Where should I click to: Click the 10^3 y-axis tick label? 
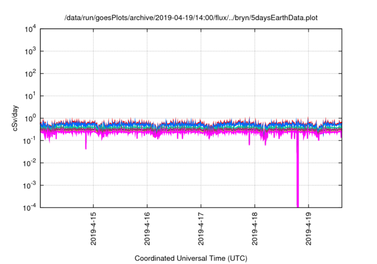point(30,51)
